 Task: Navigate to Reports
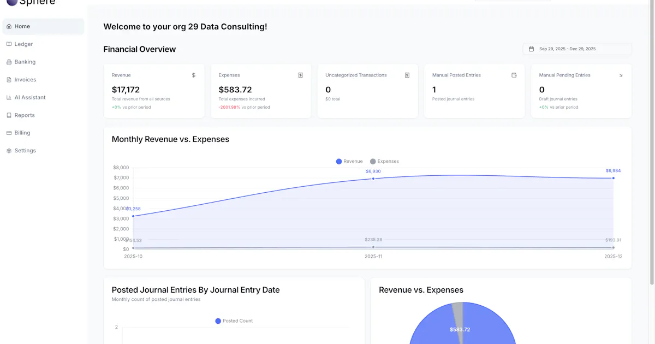pyautogui.click(x=44, y=115)
